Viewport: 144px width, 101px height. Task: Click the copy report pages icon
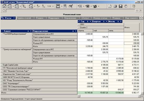point(65,6)
